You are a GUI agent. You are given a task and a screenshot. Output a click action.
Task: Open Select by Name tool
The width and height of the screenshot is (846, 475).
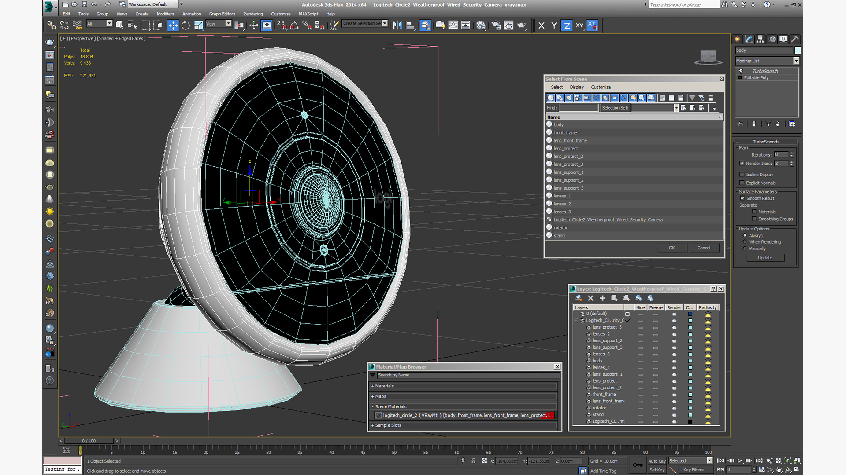132,26
